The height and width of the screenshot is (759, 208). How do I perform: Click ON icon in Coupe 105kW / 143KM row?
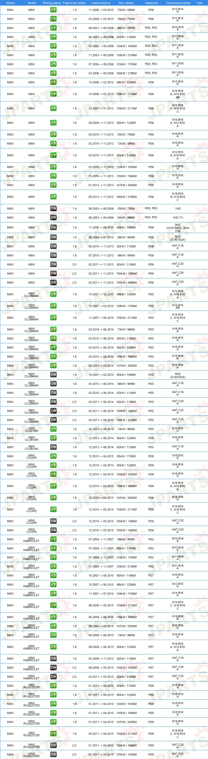pyautogui.click(x=53, y=530)
